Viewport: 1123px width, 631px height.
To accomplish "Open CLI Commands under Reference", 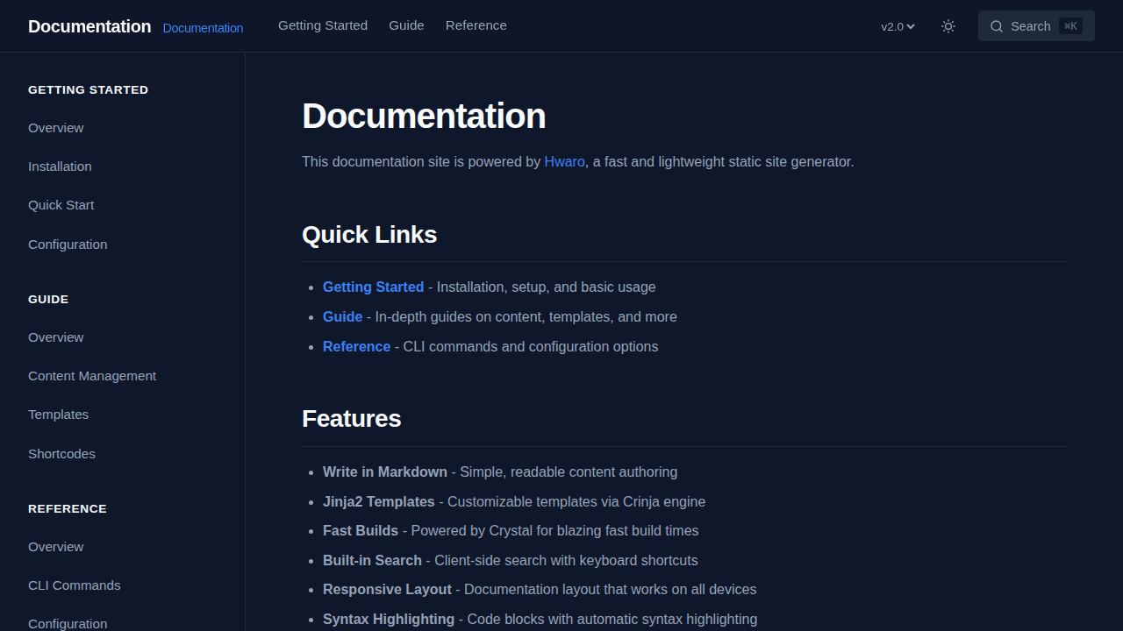I will coord(74,585).
